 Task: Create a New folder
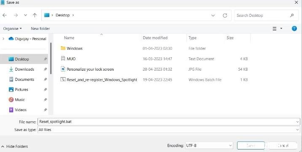(x=40, y=29)
